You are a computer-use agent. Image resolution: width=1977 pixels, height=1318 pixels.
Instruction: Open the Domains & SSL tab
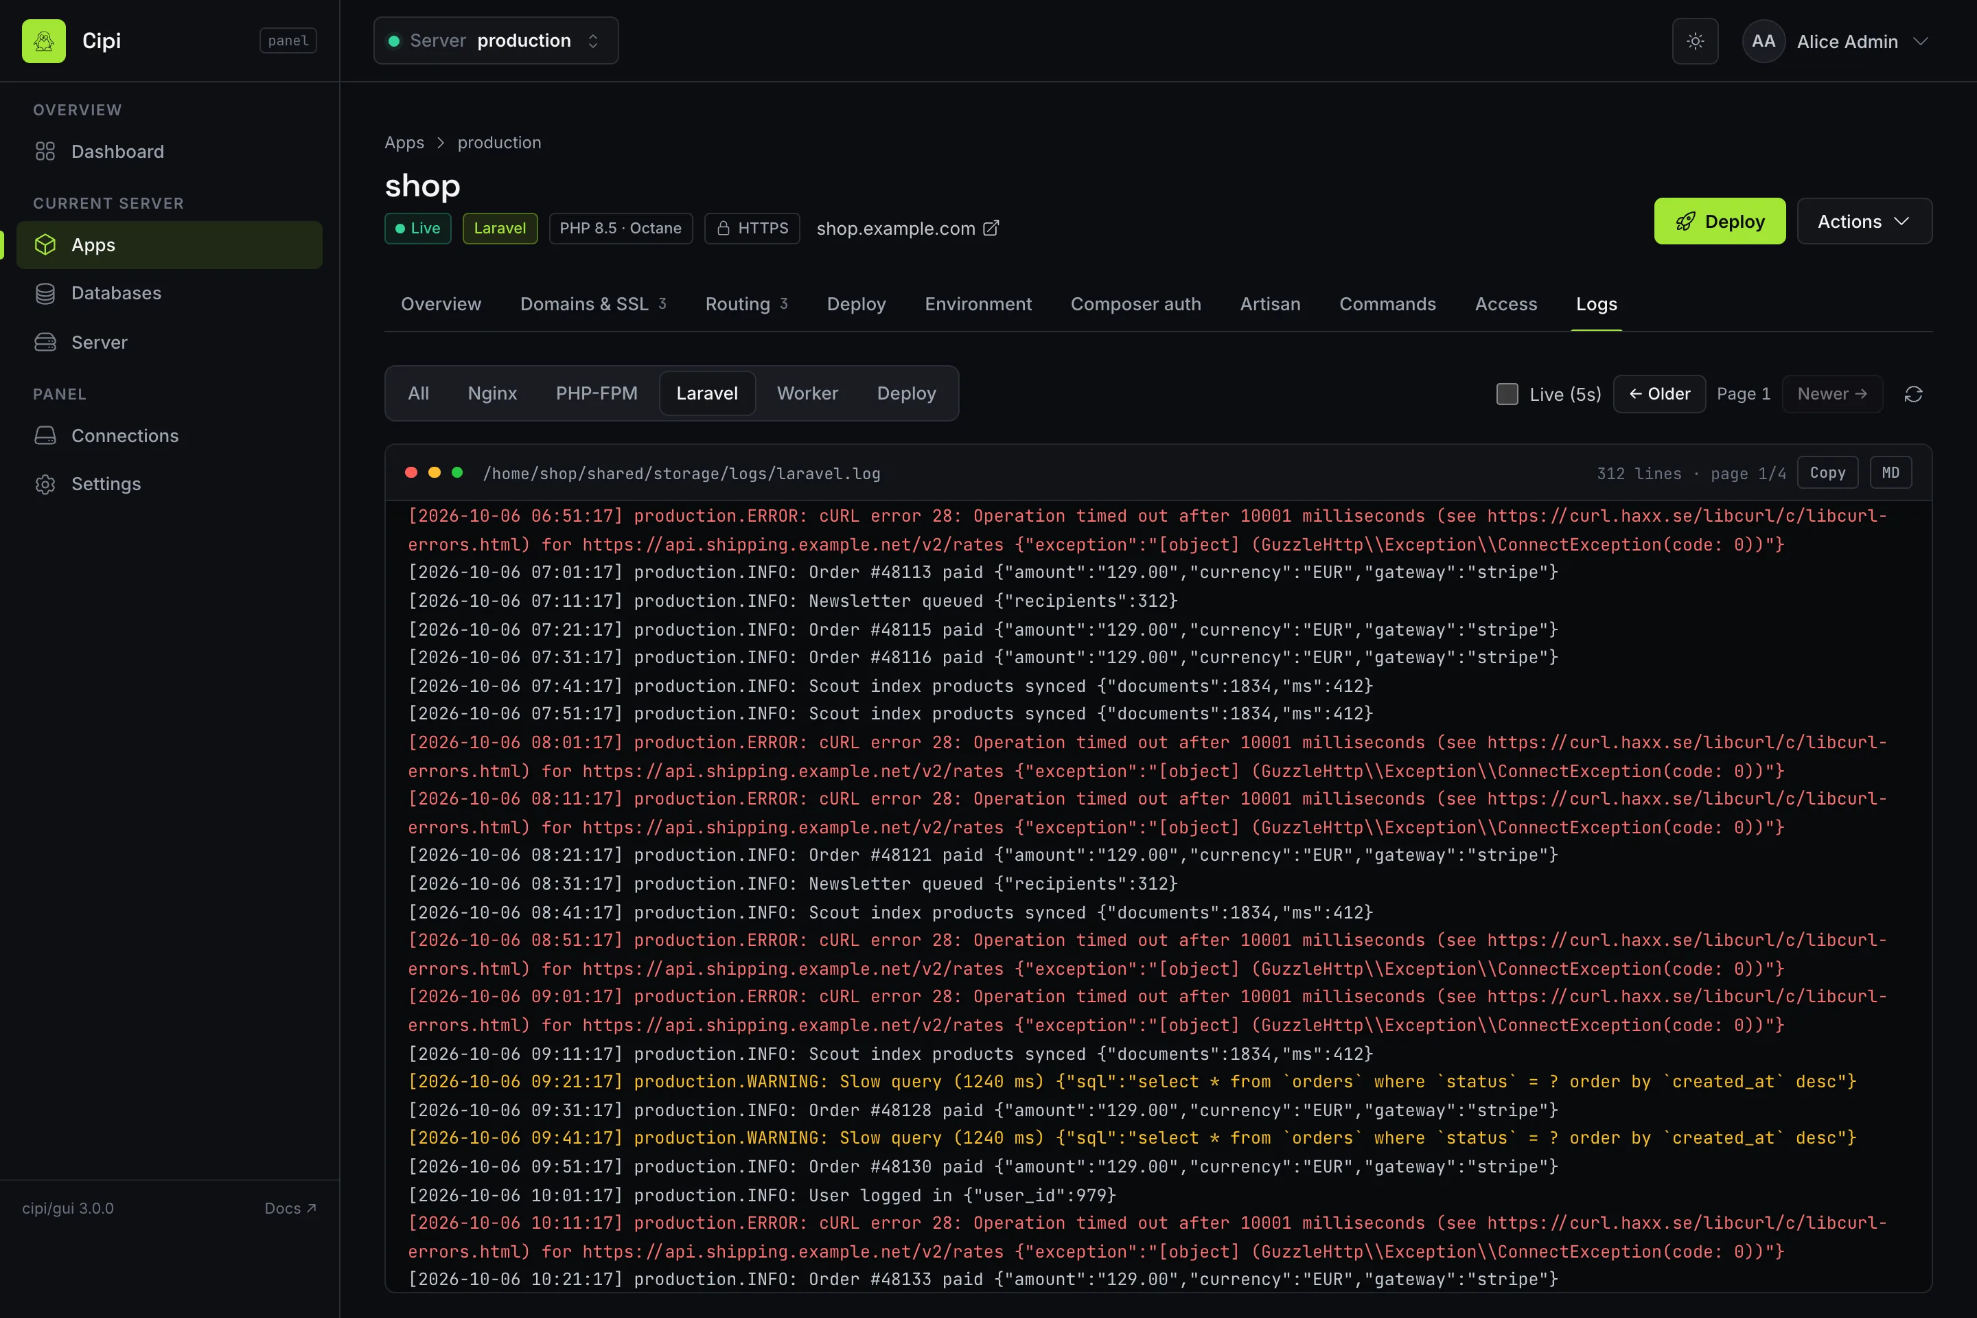592,304
